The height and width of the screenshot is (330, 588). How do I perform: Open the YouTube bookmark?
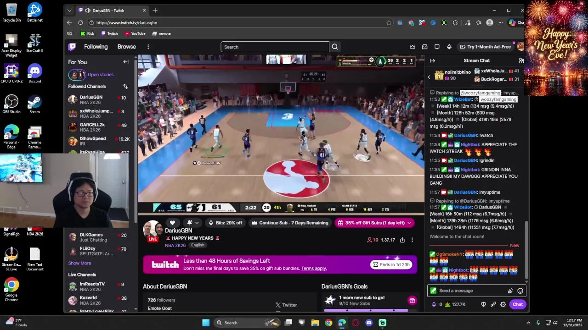point(135,33)
